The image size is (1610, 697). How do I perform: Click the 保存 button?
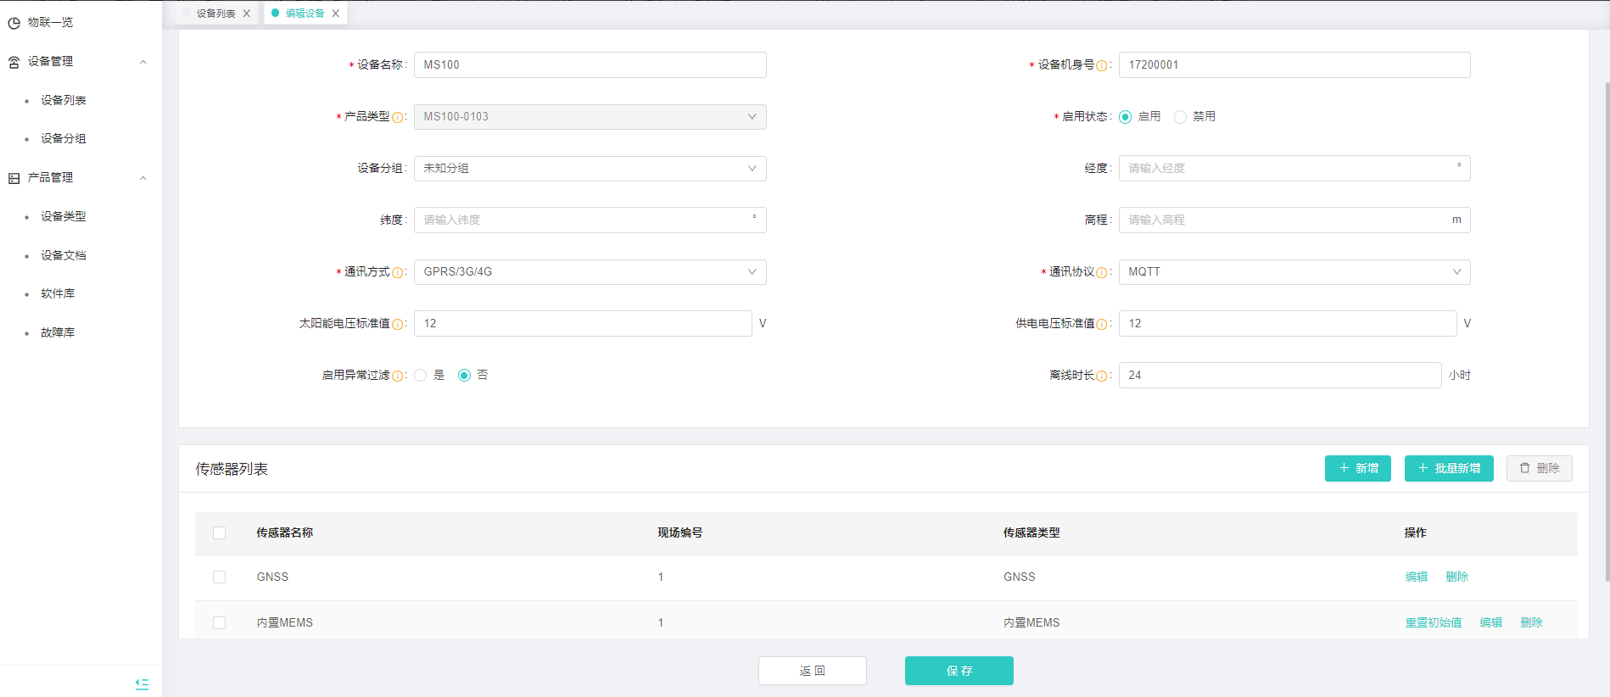click(x=959, y=671)
